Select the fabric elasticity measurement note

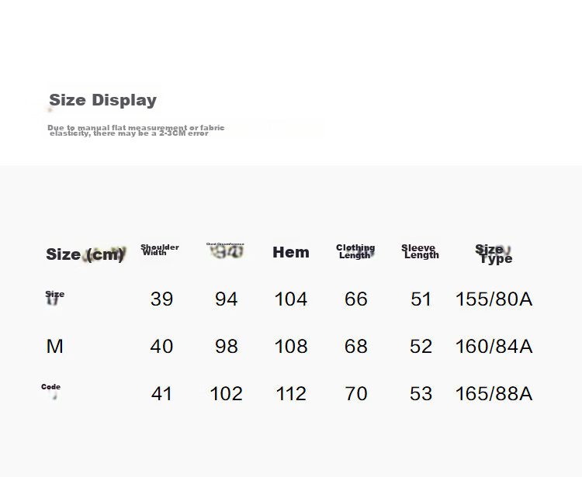pos(136,130)
